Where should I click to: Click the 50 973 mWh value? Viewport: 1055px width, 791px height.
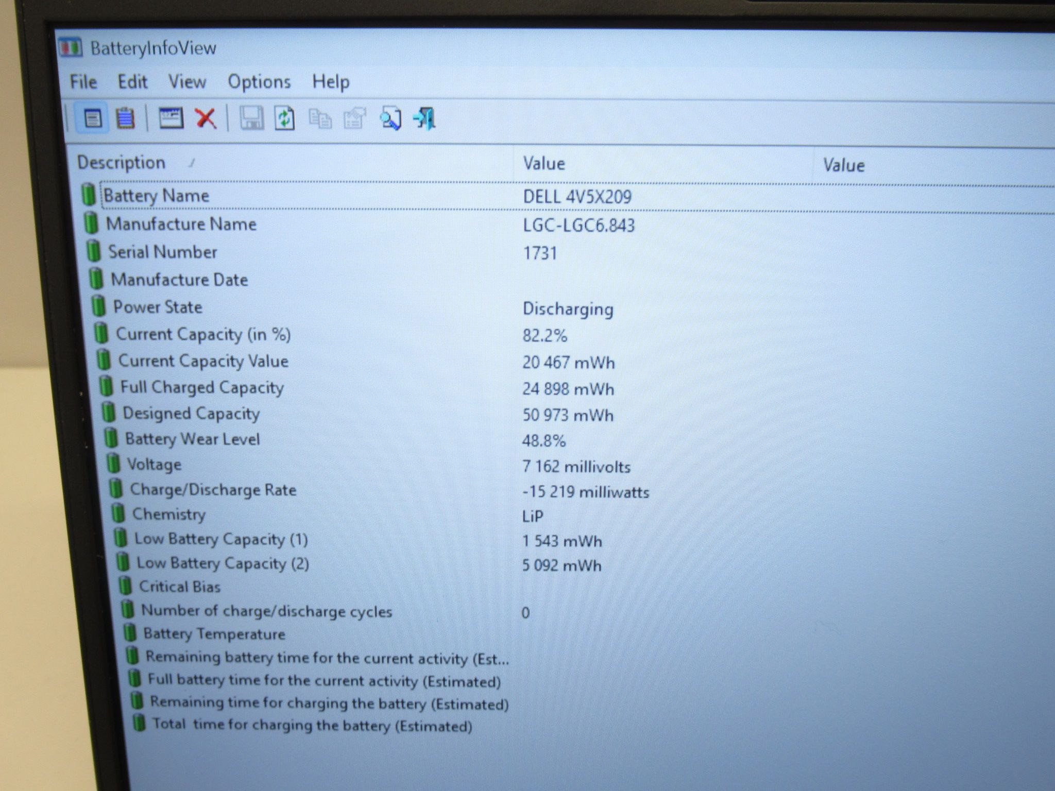(x=568, y=415)
